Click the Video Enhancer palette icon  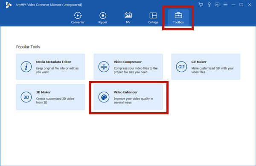(104, 97)
